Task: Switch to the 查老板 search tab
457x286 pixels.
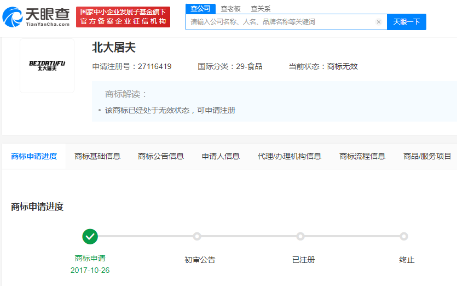Action: (230, 9)
